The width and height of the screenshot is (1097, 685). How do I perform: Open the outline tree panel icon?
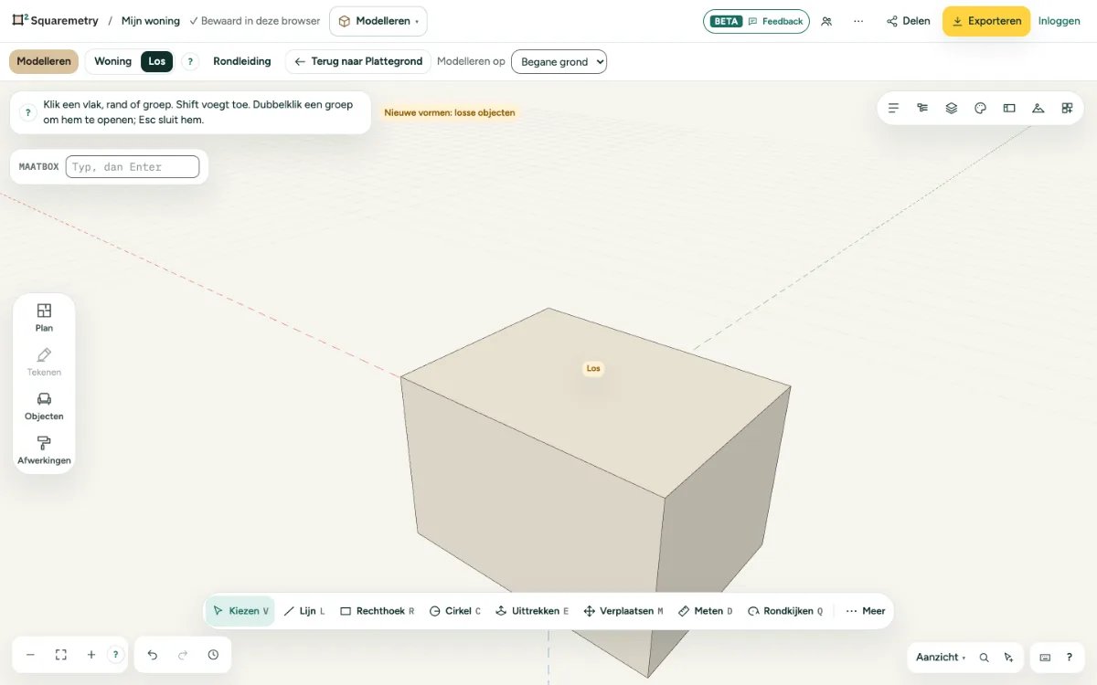(922, 108)
